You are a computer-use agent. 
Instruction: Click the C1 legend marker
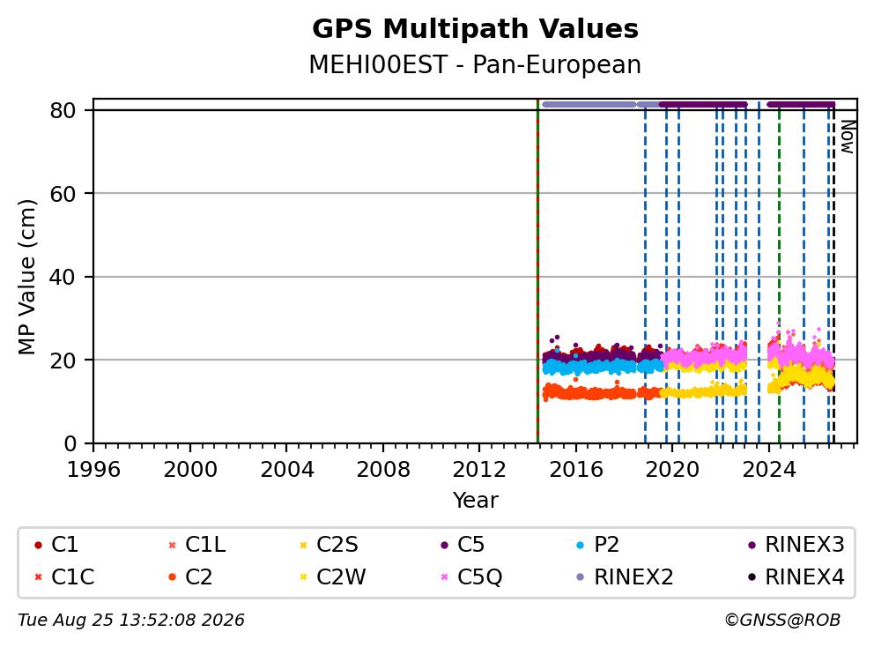[x=38, y=545]
